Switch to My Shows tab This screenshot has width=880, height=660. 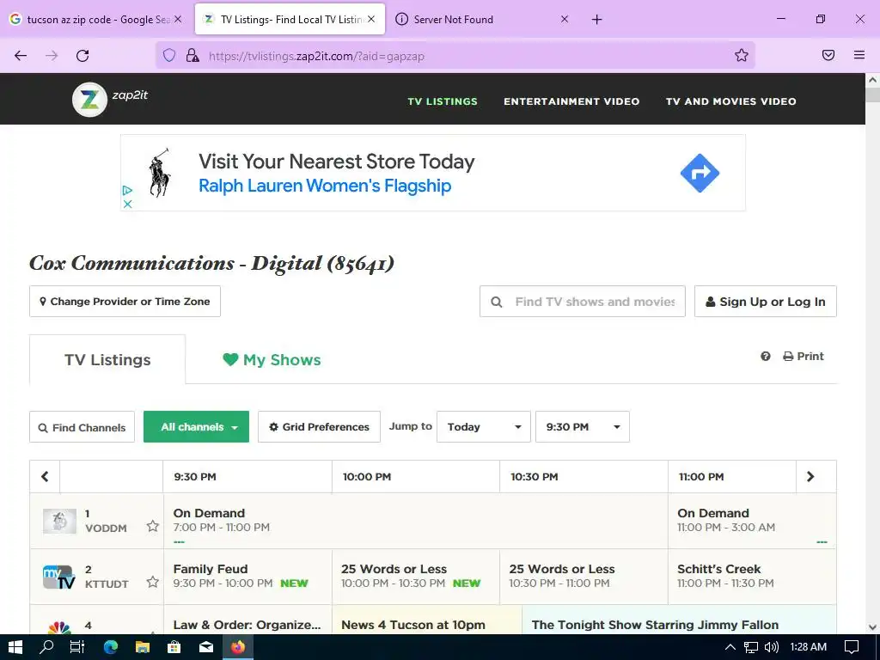coord(272,360)
